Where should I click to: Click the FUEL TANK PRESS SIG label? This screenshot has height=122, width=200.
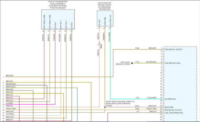click(174, 113)
